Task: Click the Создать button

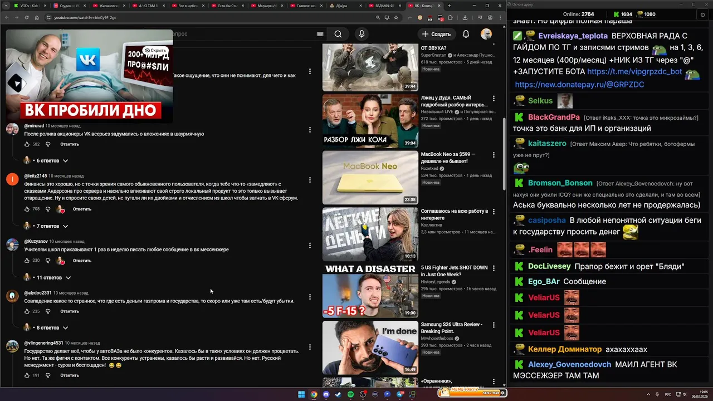Action: pos(436,34)
